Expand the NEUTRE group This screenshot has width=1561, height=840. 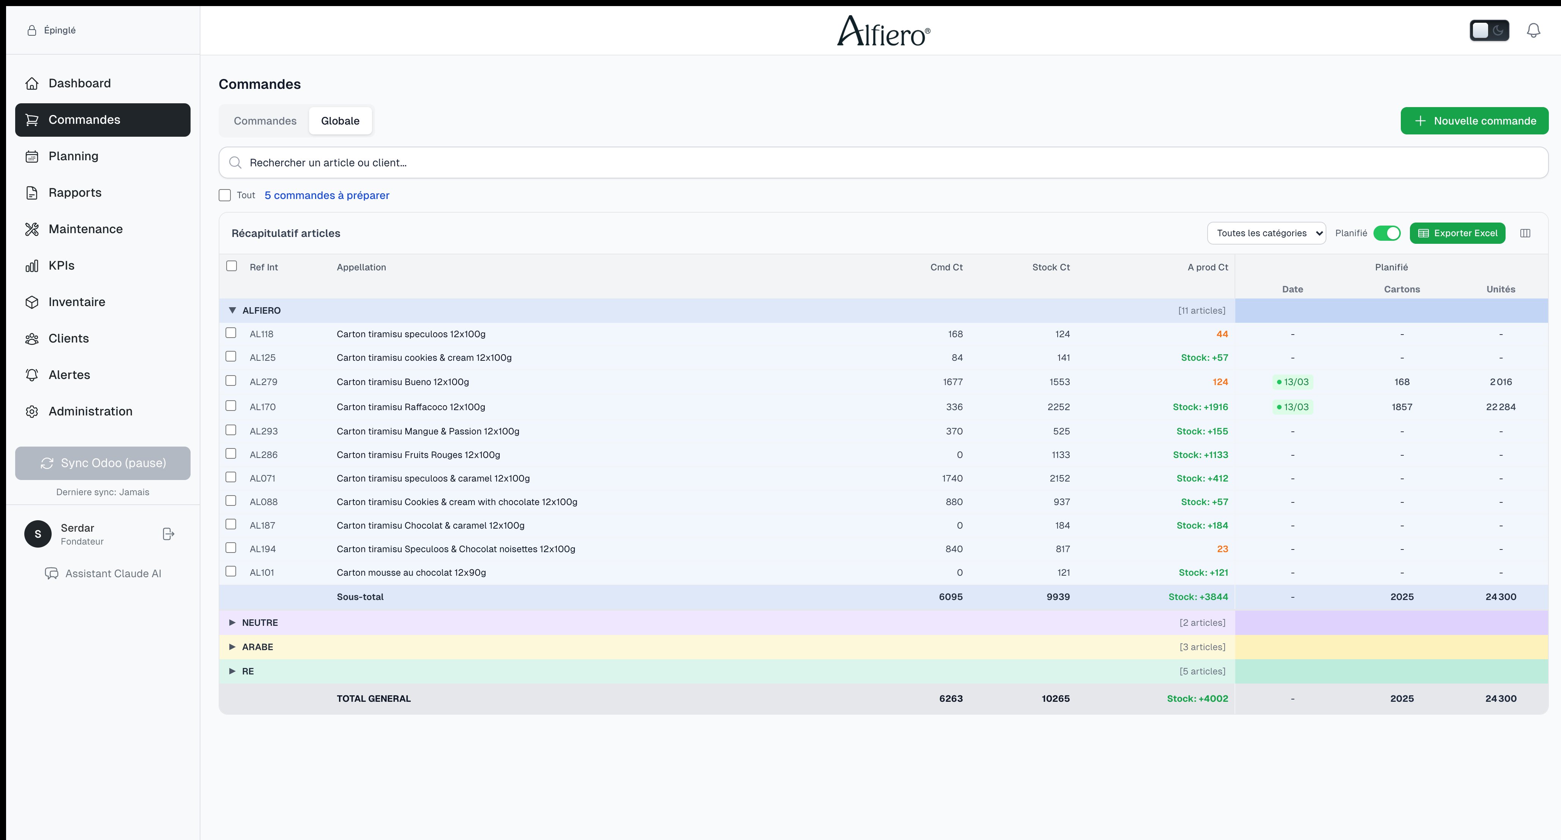point(232,622)
